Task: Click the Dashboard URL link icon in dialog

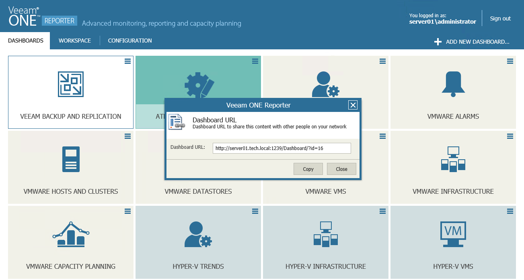Action: (177, 122)
